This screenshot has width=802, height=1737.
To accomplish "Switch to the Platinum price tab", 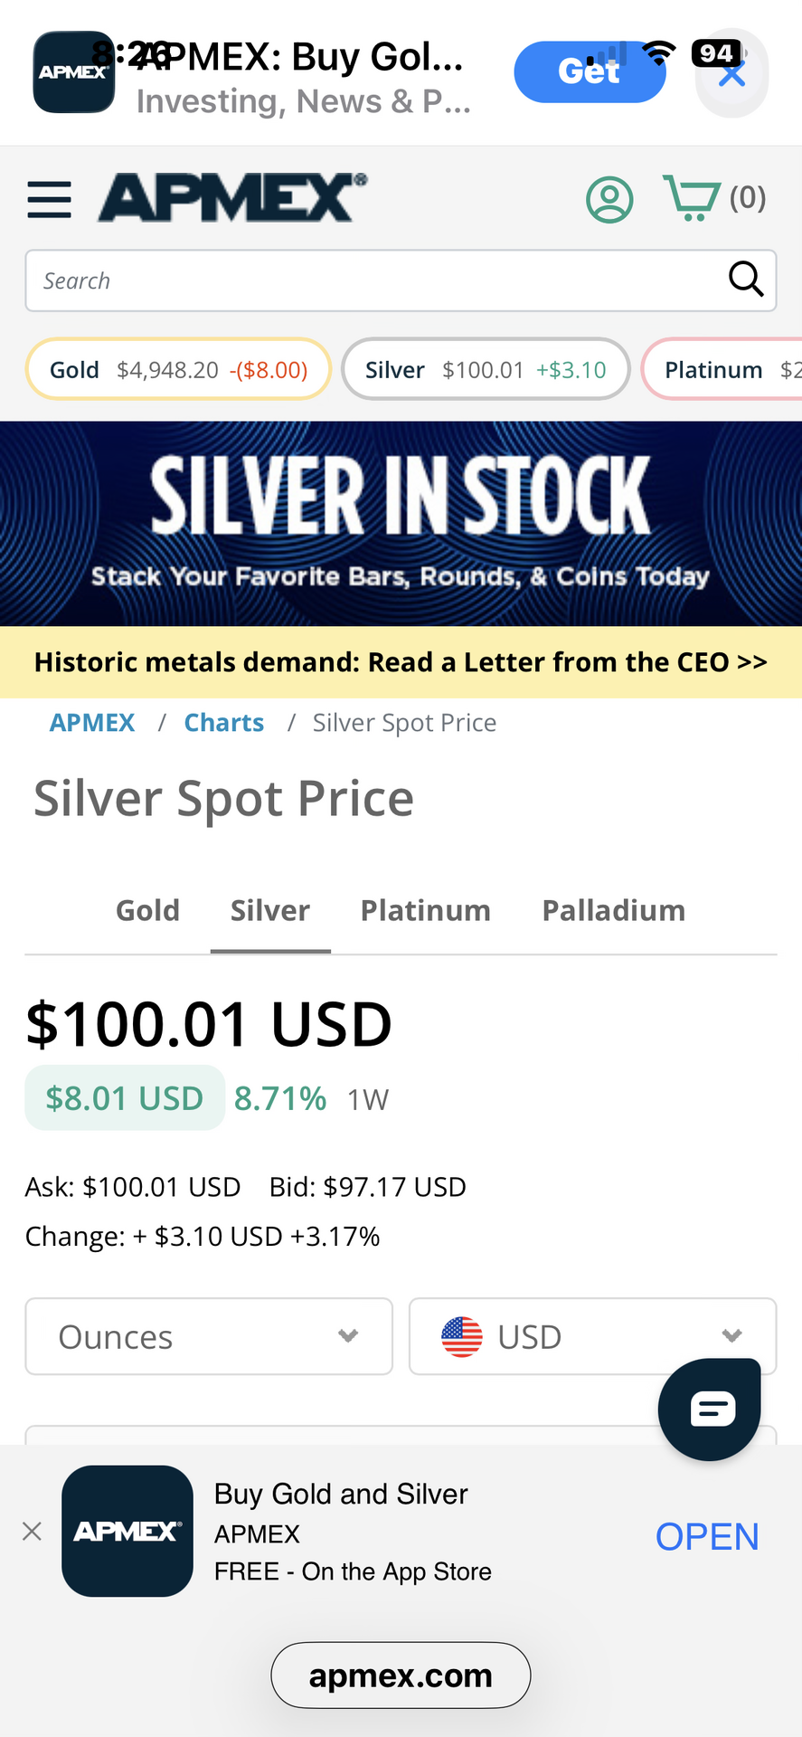I will (x=425, y=910).
